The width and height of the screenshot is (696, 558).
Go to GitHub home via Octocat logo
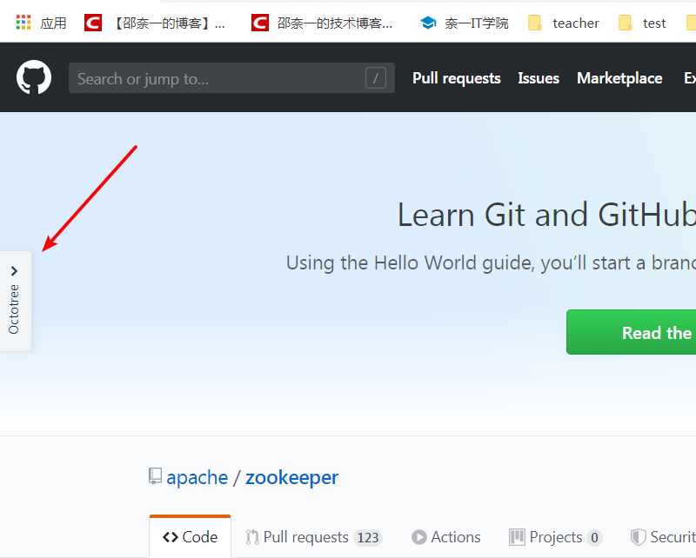[x=34, y=77]
